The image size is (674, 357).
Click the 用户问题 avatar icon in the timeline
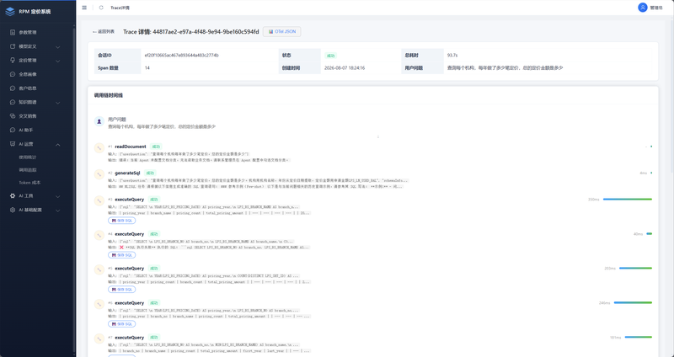tap(99, 121)
